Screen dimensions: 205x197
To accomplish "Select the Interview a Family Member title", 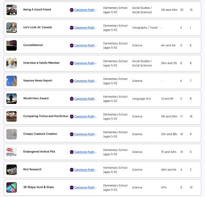I will tap(42, 63).
